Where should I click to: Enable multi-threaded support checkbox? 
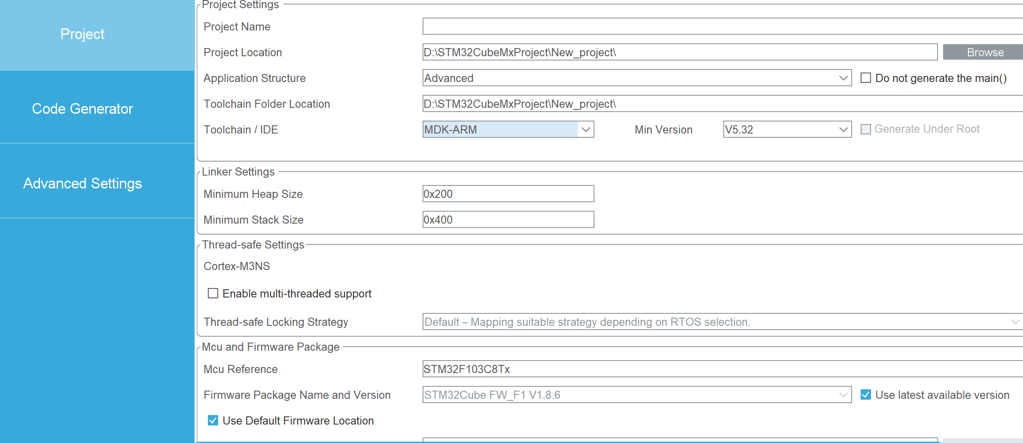tap(213, 293)
